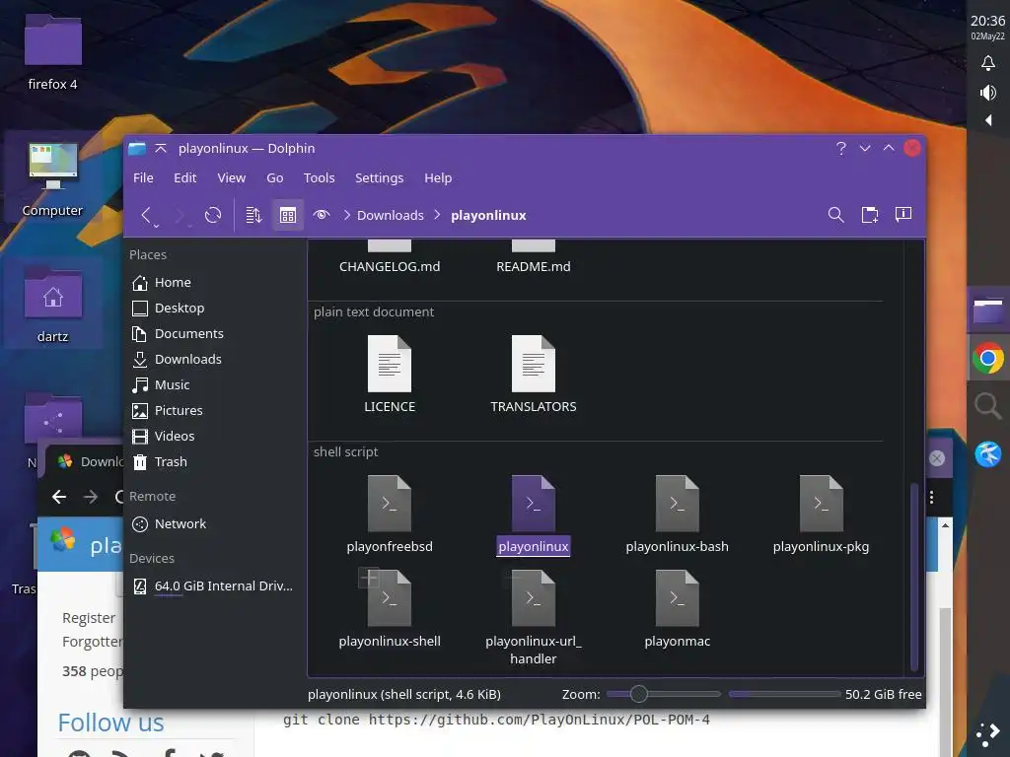Open the Dolphin search icon
Screen dimensions: 1010x757
(836, 215)
